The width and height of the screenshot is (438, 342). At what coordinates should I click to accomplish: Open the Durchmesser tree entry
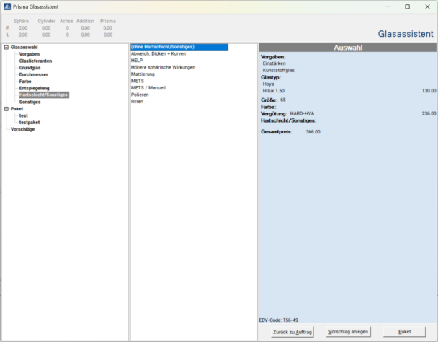pos(34,74)
